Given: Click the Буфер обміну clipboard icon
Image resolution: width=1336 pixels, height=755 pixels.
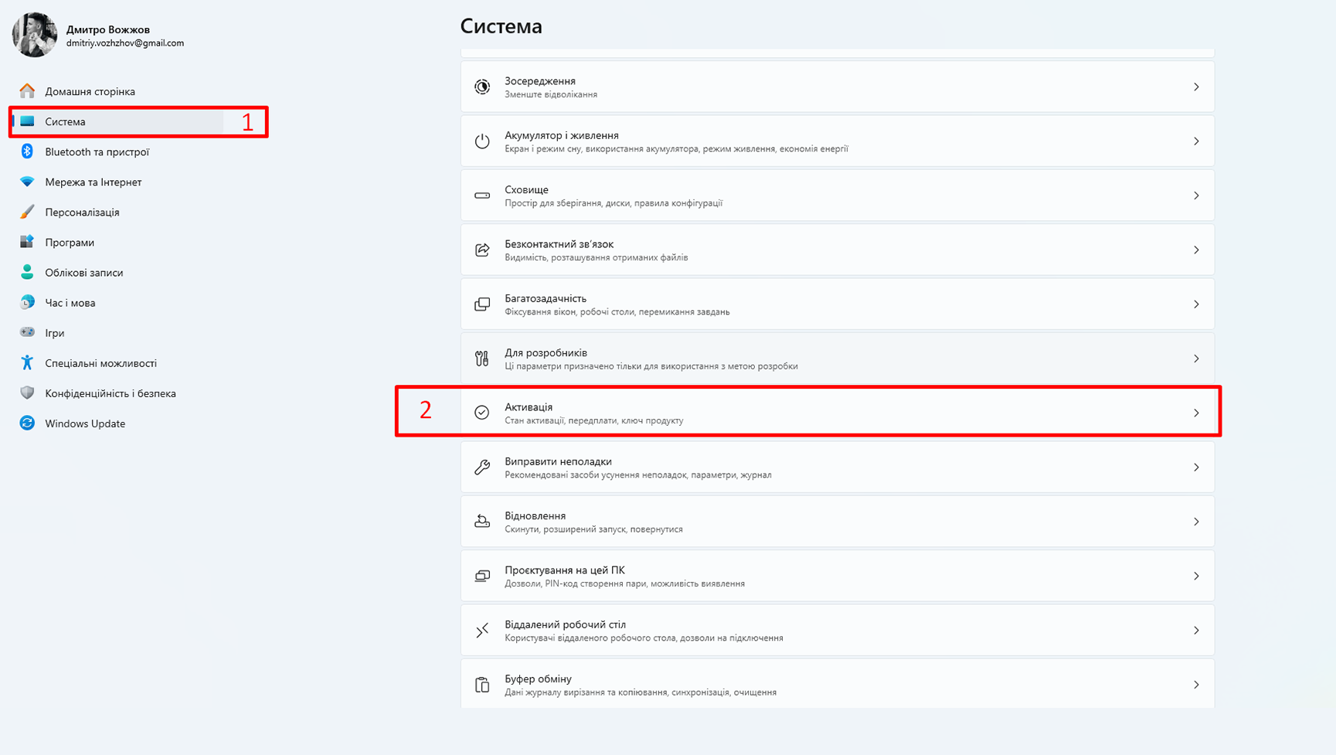Looking at the screenshot, I should point(482,685).
